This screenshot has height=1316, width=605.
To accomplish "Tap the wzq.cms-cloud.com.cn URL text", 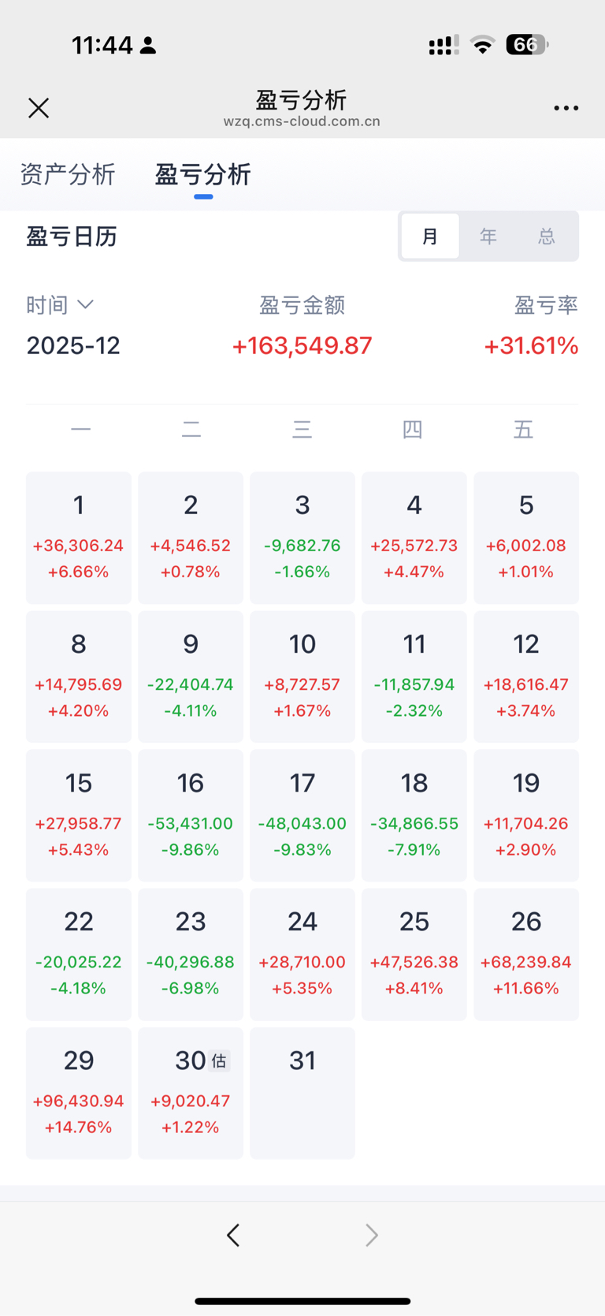I will tap(302, 121).
